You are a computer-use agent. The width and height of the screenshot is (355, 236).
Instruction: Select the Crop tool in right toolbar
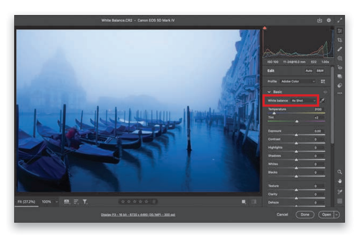click(x=340, y=40)
